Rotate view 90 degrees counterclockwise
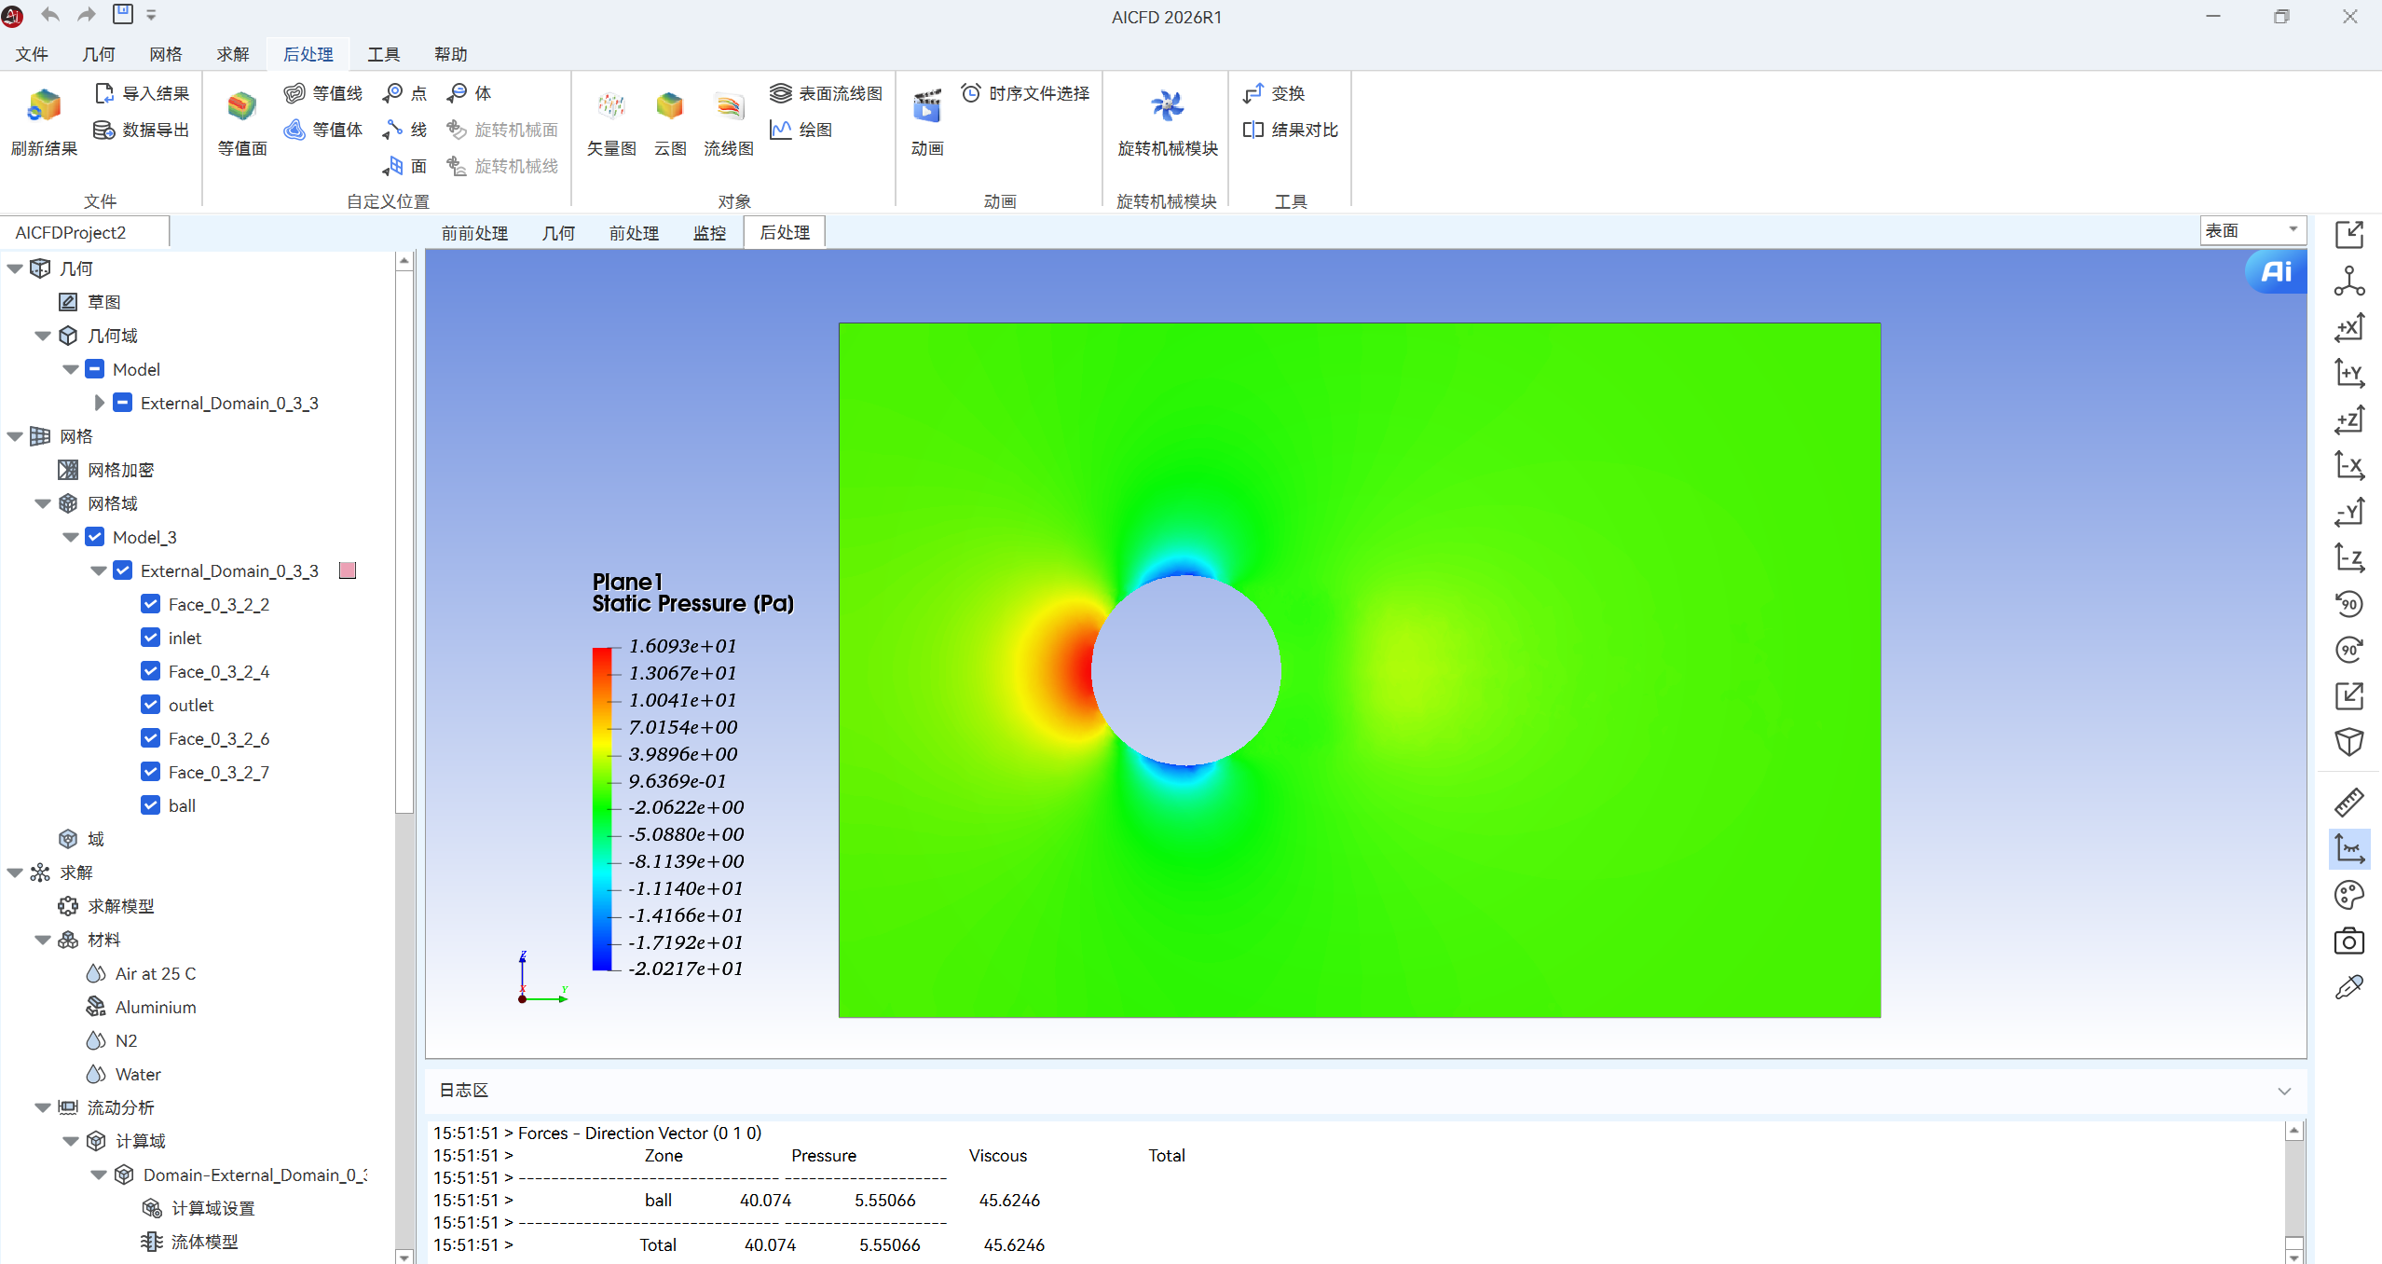Viewport: 2382px width, 1264px height. click(2349, 603)
